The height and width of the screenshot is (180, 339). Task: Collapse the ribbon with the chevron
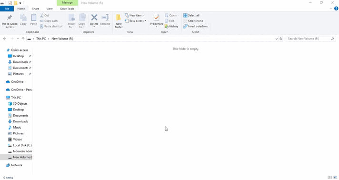(330, 9)
